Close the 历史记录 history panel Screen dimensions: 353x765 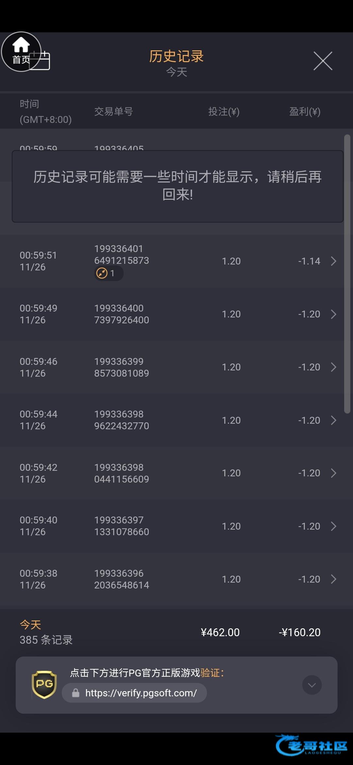(323, 61)
